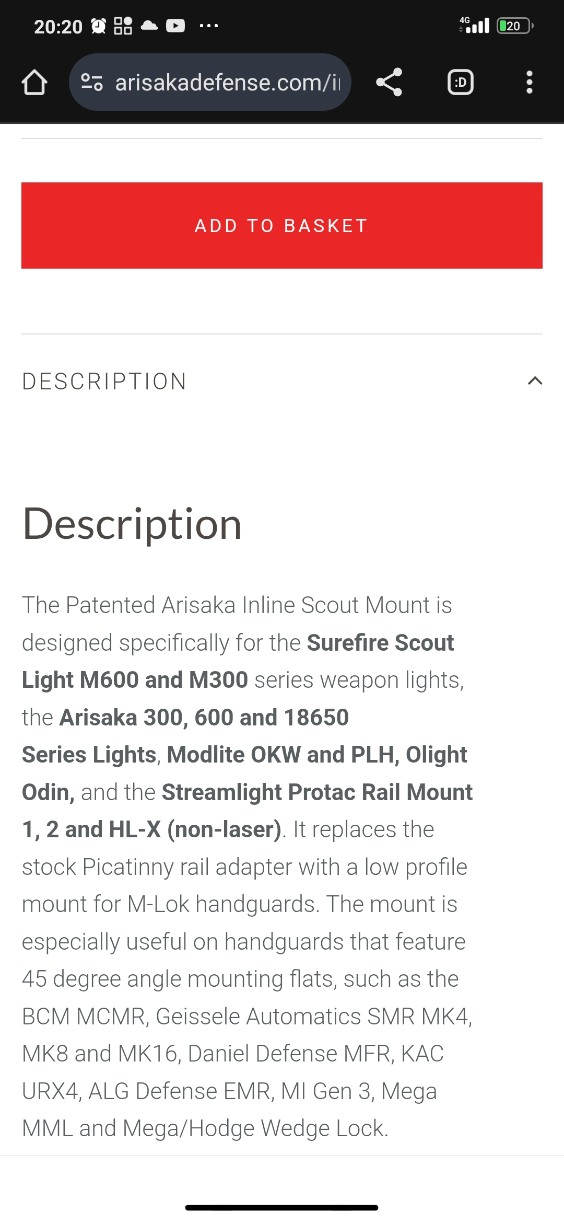Open the tab switcher
Image resolution: width=564 pixels, height=1223 pixels.
click(461, 83)
